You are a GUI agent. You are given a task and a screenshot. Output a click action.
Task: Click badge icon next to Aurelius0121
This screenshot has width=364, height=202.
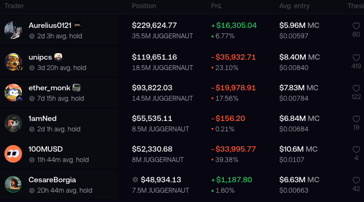pyautogui.click(x=78, y=25)
